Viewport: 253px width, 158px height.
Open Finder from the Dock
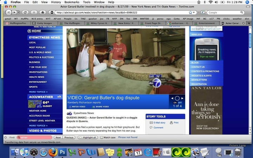15,152
